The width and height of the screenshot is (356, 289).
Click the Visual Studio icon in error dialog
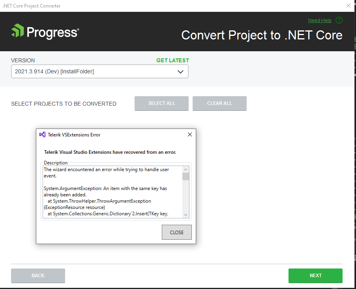[43, 134]
